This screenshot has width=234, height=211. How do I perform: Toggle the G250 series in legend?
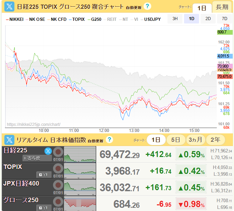point(94,19)
